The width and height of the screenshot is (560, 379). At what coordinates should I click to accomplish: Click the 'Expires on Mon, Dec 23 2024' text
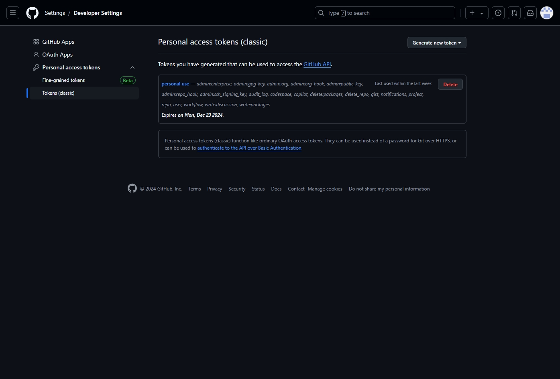(x=193, y=115)
